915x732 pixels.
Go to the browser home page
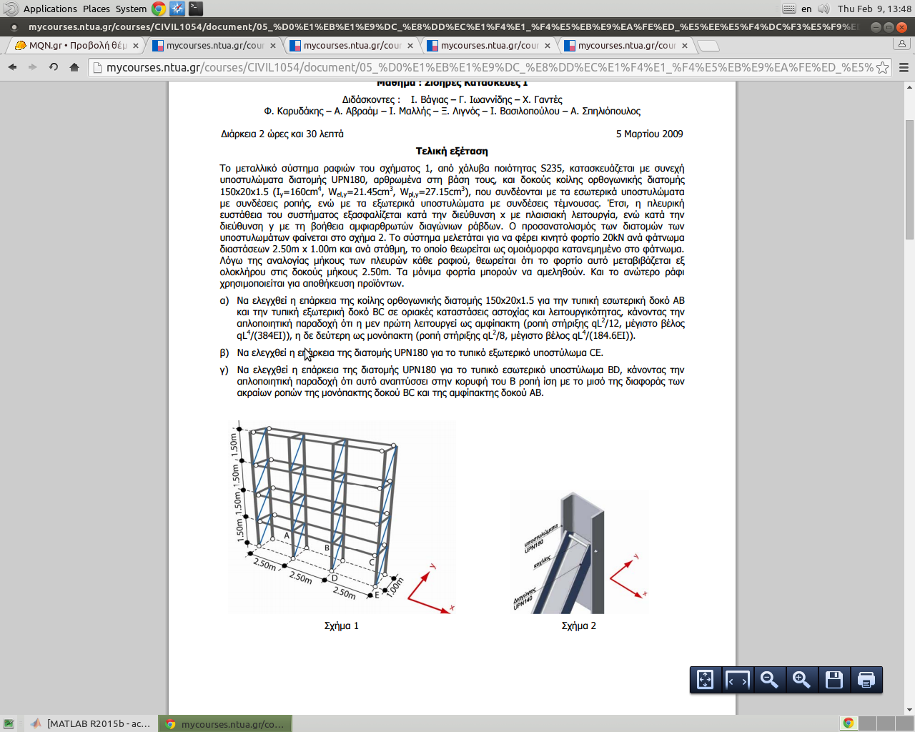tap(74, 67)
